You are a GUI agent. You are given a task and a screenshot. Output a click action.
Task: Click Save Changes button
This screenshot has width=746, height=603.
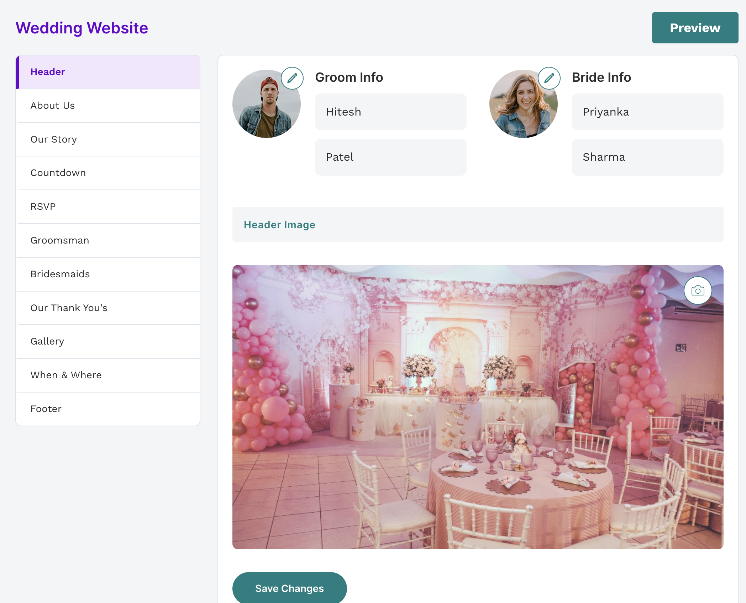pyautogui.click(x=289, y=588)
